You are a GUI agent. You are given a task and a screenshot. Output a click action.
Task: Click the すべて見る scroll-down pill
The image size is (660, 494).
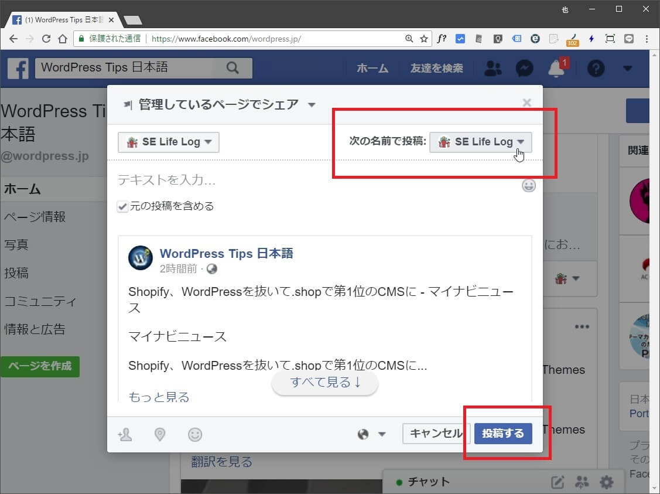325,383
